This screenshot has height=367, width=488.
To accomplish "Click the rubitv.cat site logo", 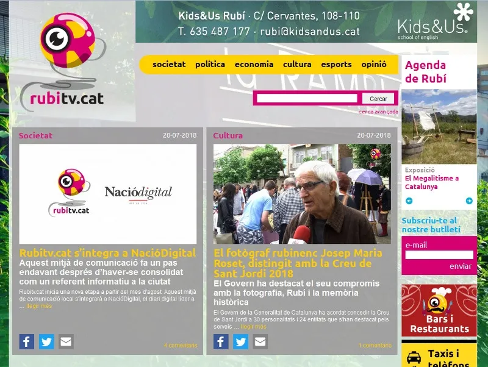I will coord(63,62).
